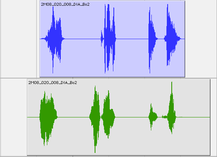Click silent gap between first and second blue bursts

click(83, 39)
